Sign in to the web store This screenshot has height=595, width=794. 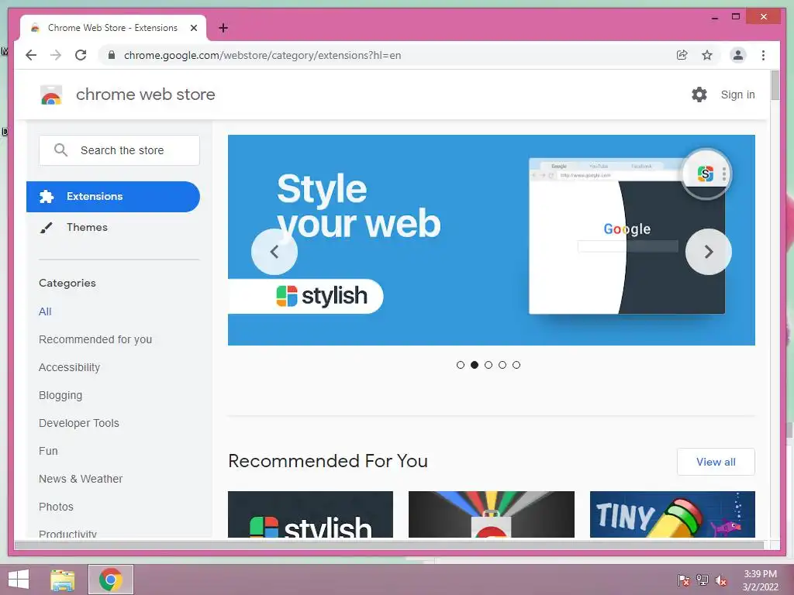tap(738, 95)
